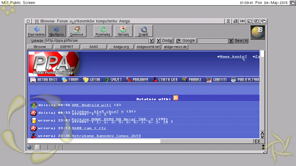Open the hotlist dropdown arrow left of Dodaj
The height and width of the screenshot is (166, 296).
tap(158, 41)
